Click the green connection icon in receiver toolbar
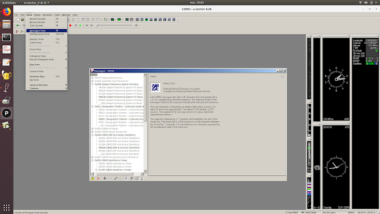 point(17,25)
